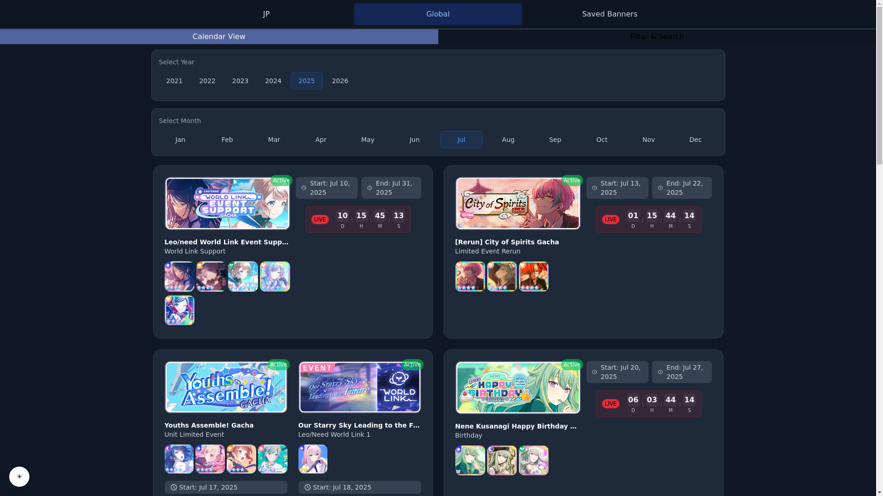This screenshot has height=496, width=883.
Task: Click the Our Starry Sky Leading title
Action: tap(359, 425)
